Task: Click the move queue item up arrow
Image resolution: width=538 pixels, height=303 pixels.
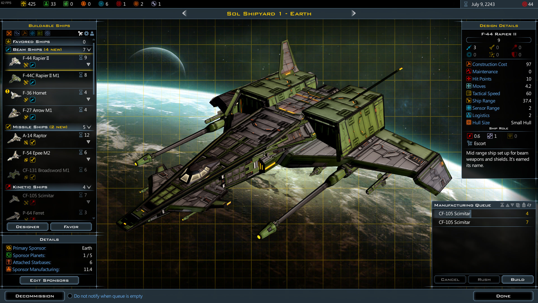Action: [x=507, y=205]
